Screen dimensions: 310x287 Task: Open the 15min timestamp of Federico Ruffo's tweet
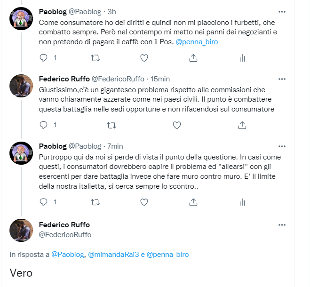tap(160, 79)
